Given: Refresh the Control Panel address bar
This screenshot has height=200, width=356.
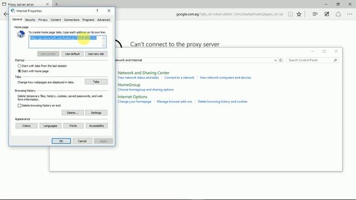Looking at the screenshot, I should pyautogui.click(x=280, y=60).
